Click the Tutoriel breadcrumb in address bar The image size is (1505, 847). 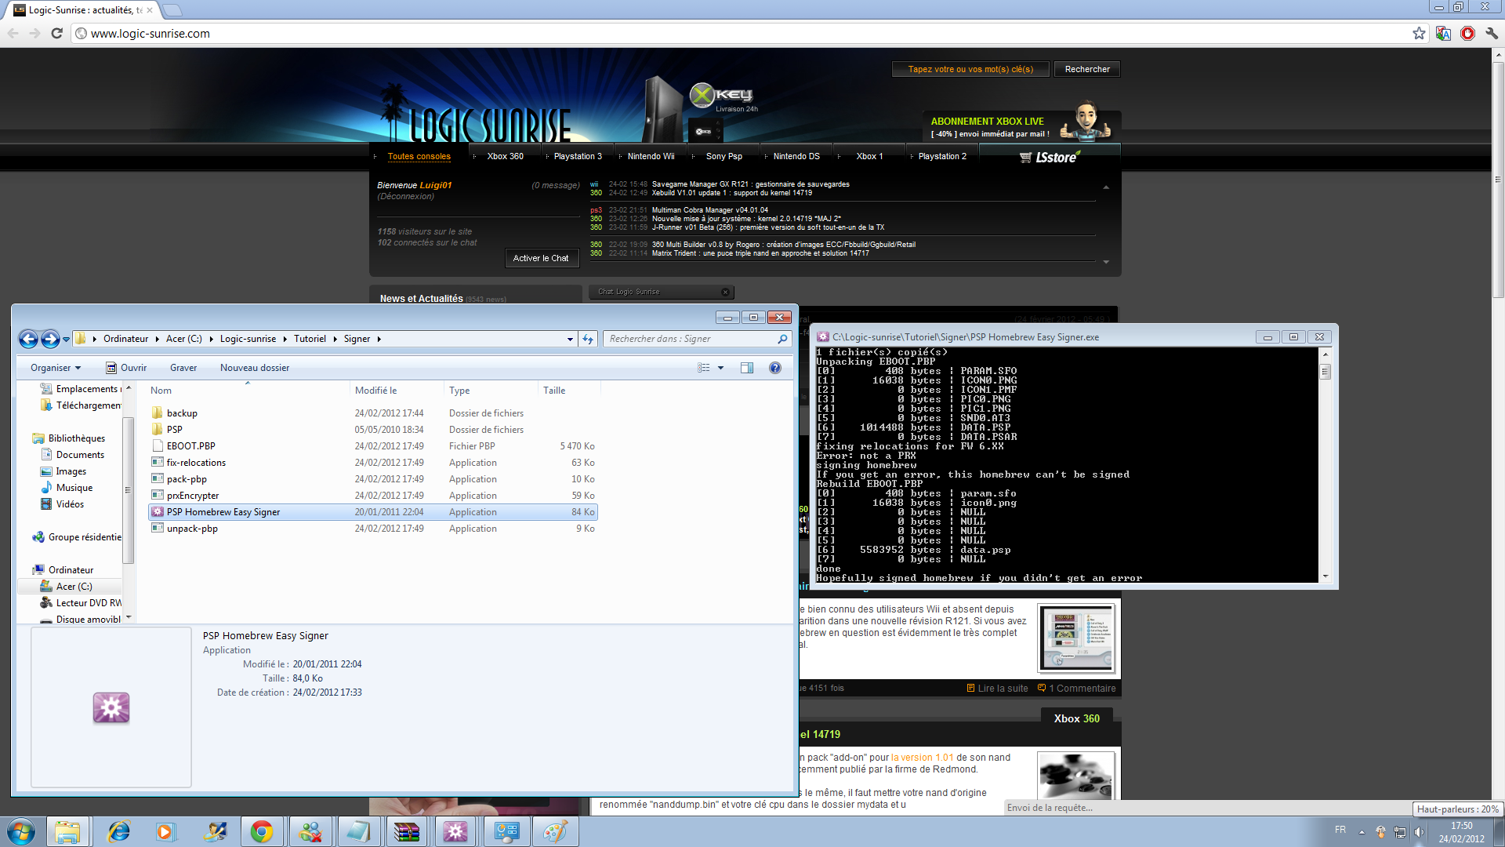[x=310, y=339]
